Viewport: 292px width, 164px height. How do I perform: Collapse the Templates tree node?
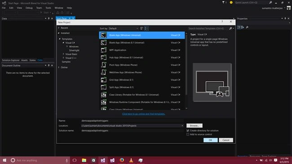pyautogui.click(x=60, y=39)
